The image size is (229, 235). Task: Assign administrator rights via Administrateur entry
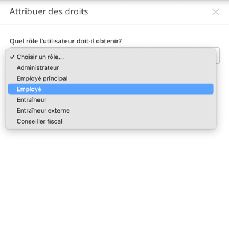point(111,67)
